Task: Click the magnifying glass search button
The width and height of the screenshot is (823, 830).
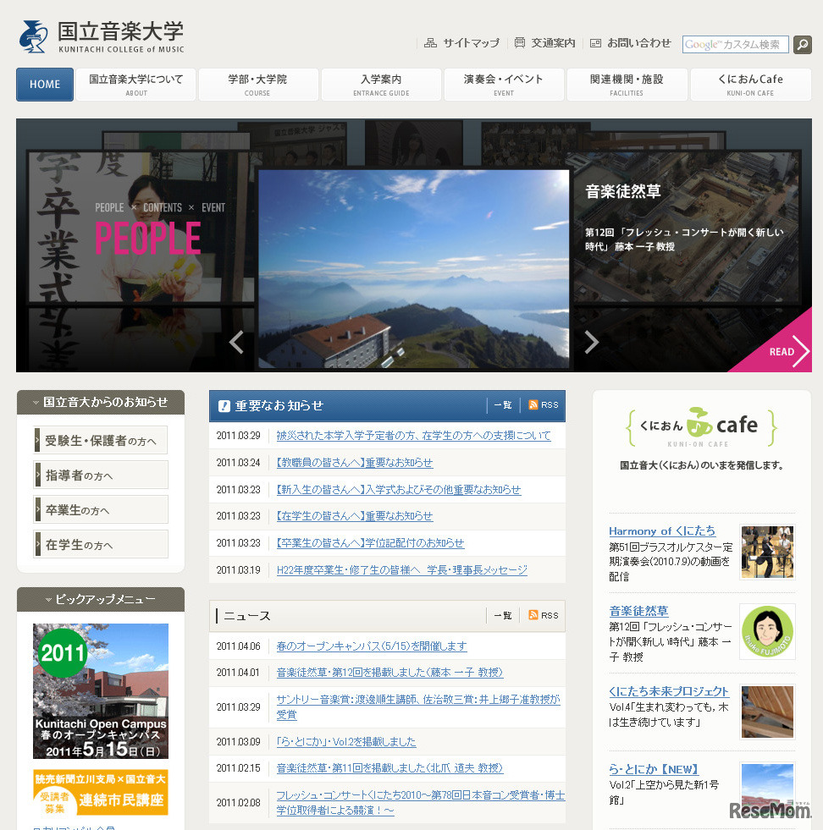Action: (801, 45)
